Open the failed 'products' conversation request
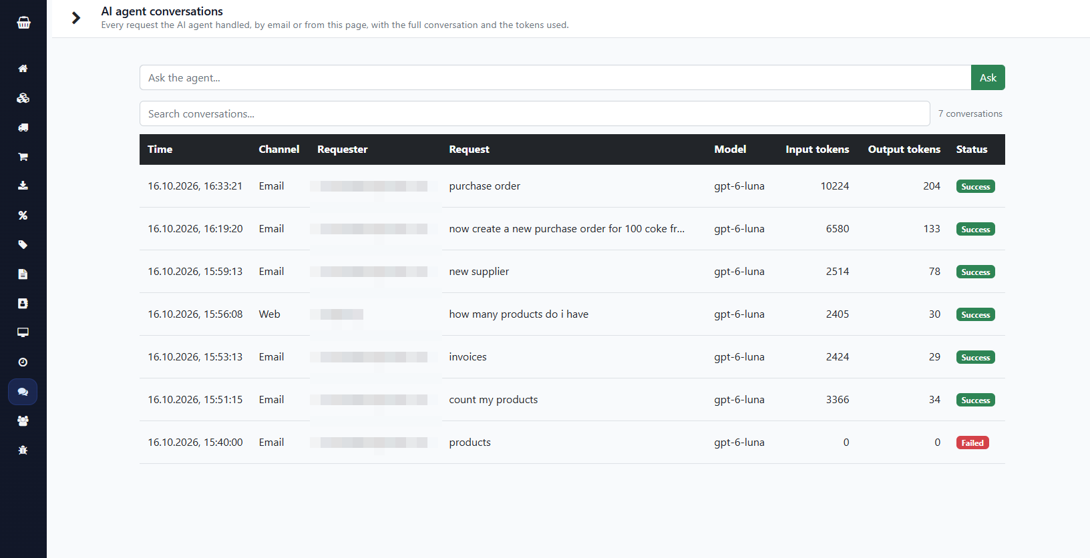Screen dimensions: 1090x558 tap(470, 443)
